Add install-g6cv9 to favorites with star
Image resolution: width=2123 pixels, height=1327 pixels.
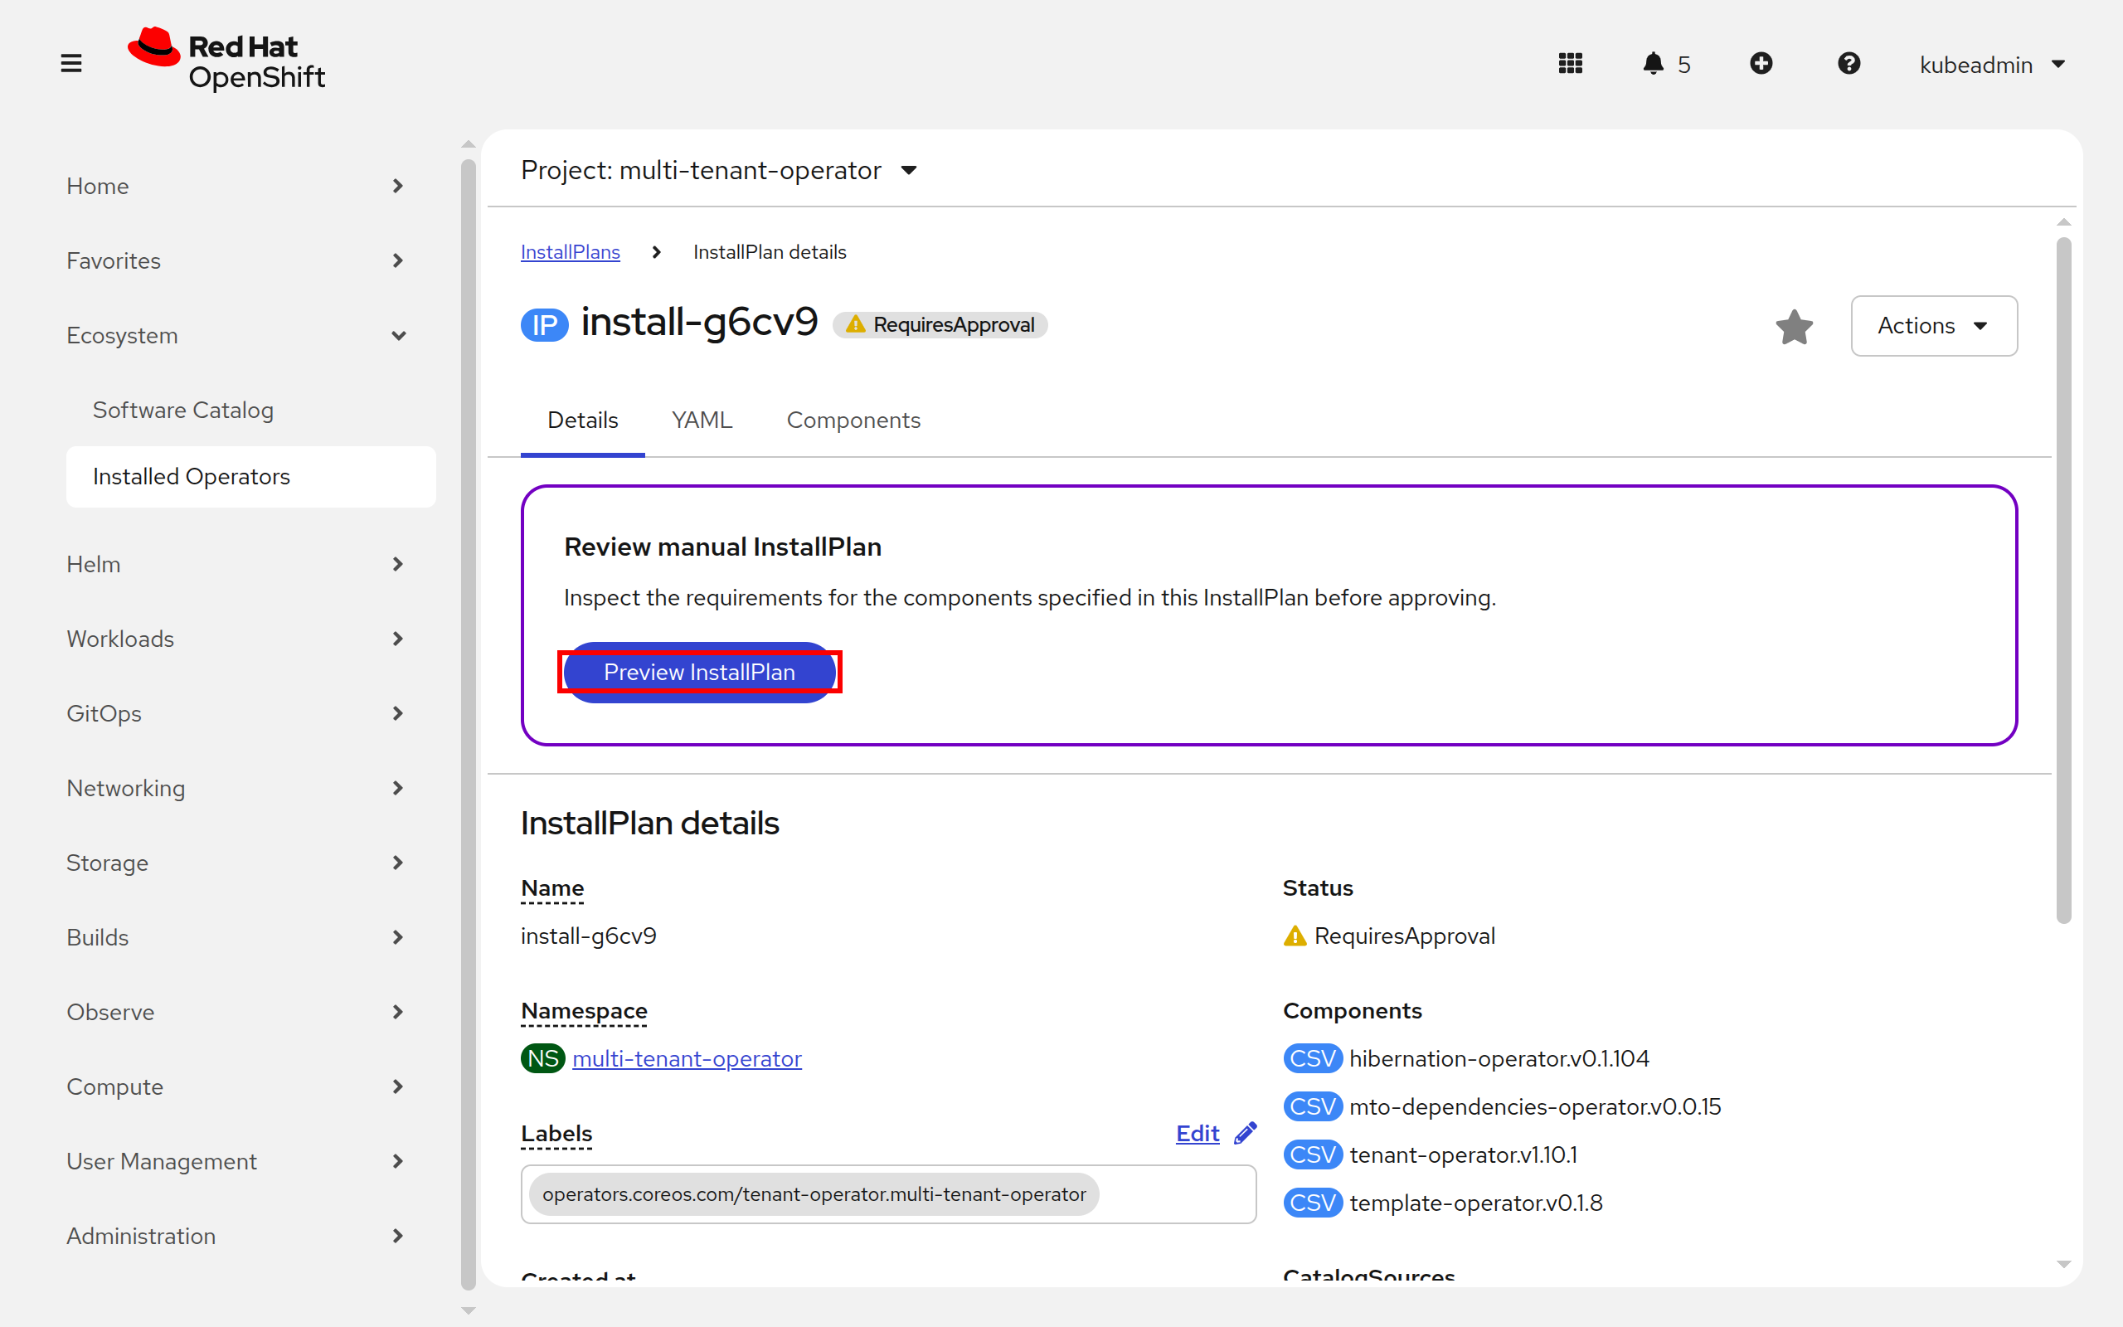tap(1794, 327)
